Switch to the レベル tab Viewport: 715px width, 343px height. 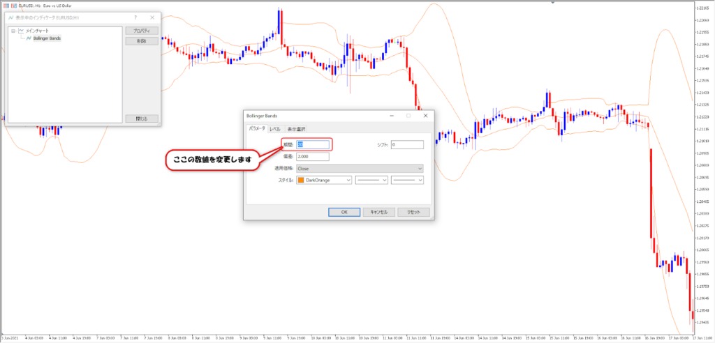point(275,129)
